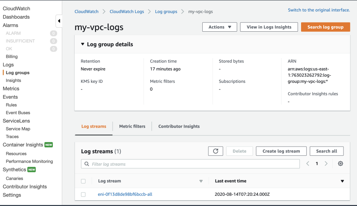357x206 pixels.
Task: Click timestamp 2020-08-14T07:20:24.000Z
Action: [242, 194]
